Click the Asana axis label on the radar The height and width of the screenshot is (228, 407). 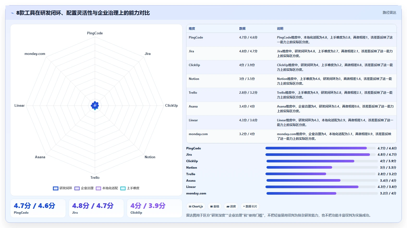click(40, 157)
